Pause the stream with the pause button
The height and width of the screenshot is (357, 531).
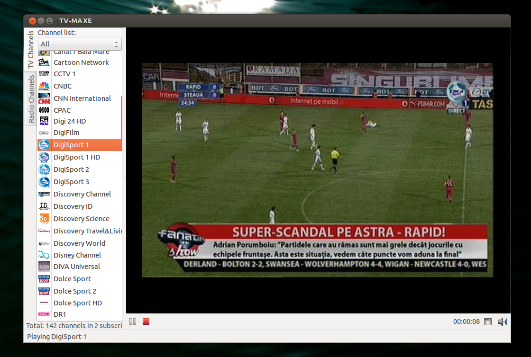(133, 321)
